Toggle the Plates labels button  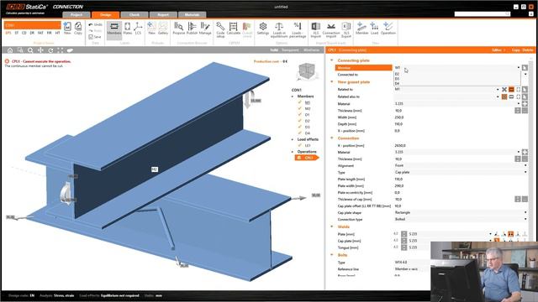(x=127, y=28)
